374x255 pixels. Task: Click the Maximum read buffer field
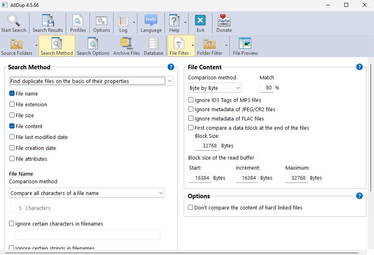click(x=297, y=178)
